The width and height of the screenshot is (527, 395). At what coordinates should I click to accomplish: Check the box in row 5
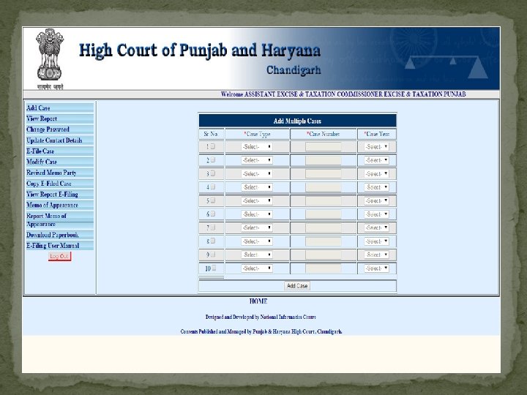click(x=213, y=200)
